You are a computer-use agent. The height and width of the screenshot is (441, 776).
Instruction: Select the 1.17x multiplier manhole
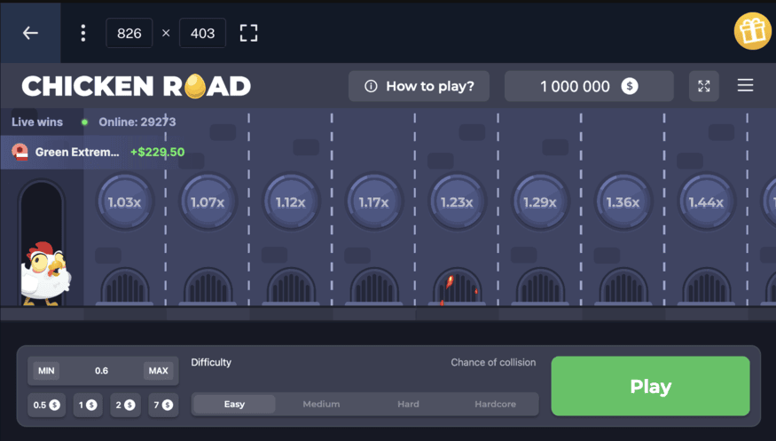pyautogui.click(x=374, y=202)
